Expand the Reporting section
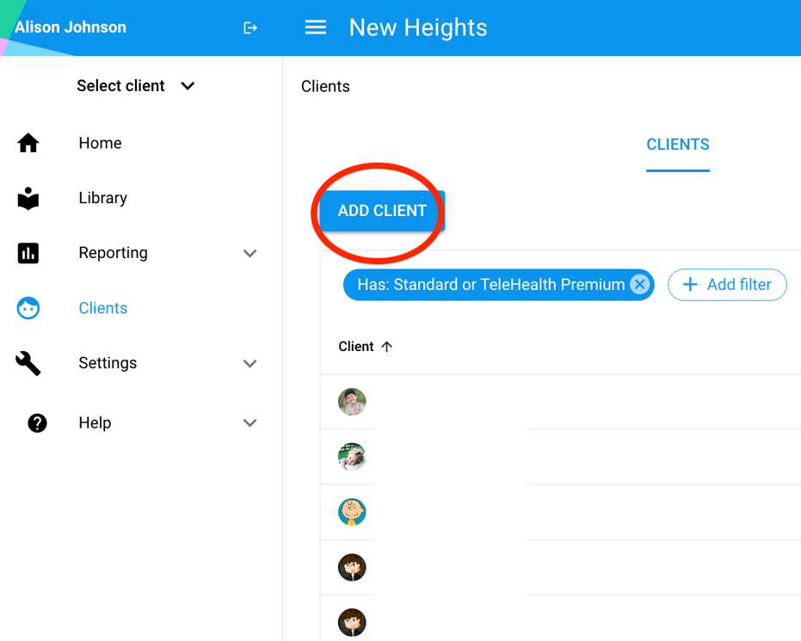Screen dimensions: 801x641 coord(250,253)
